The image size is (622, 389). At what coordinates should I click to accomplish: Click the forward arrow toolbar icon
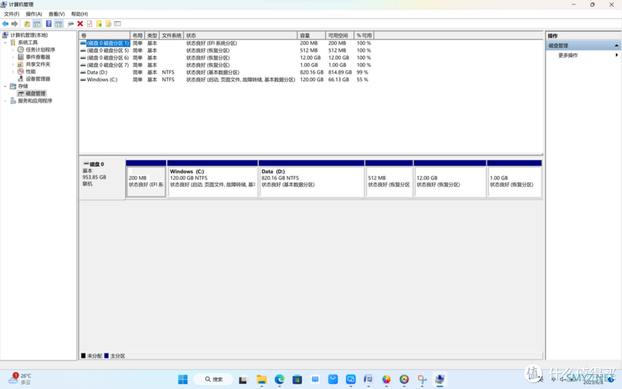[x=14, y=24]
